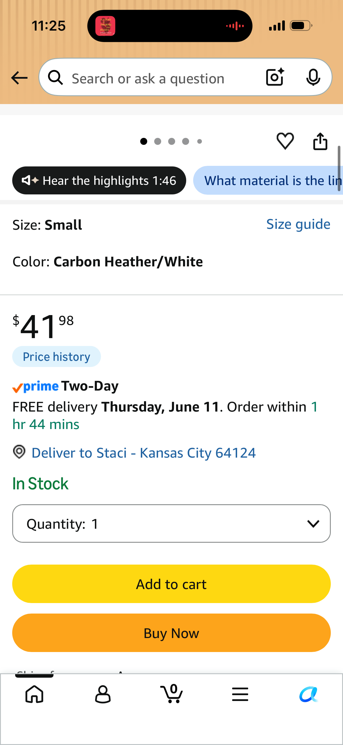The width and height of the screenshot is (343, 745).
Task: Open Home tab in bottom bar
Action: tap(34, 694)
